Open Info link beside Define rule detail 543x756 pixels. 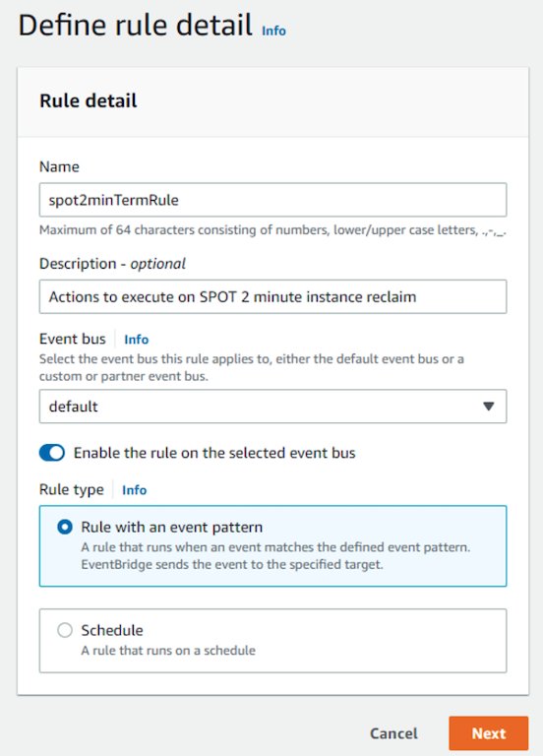[273, 31]
